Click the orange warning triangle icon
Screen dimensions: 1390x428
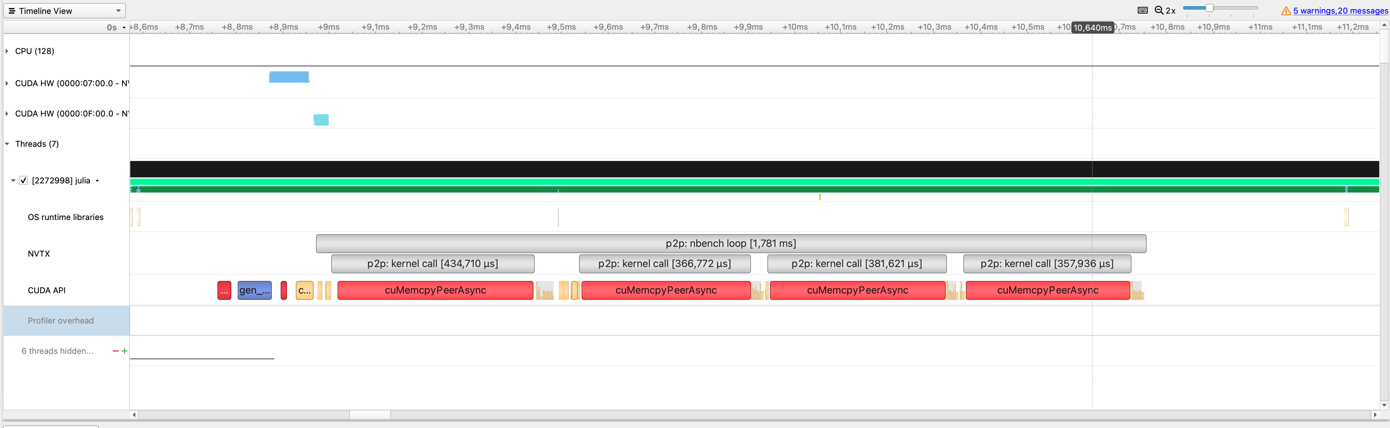pyautogui.click(x=1286, y=11)
